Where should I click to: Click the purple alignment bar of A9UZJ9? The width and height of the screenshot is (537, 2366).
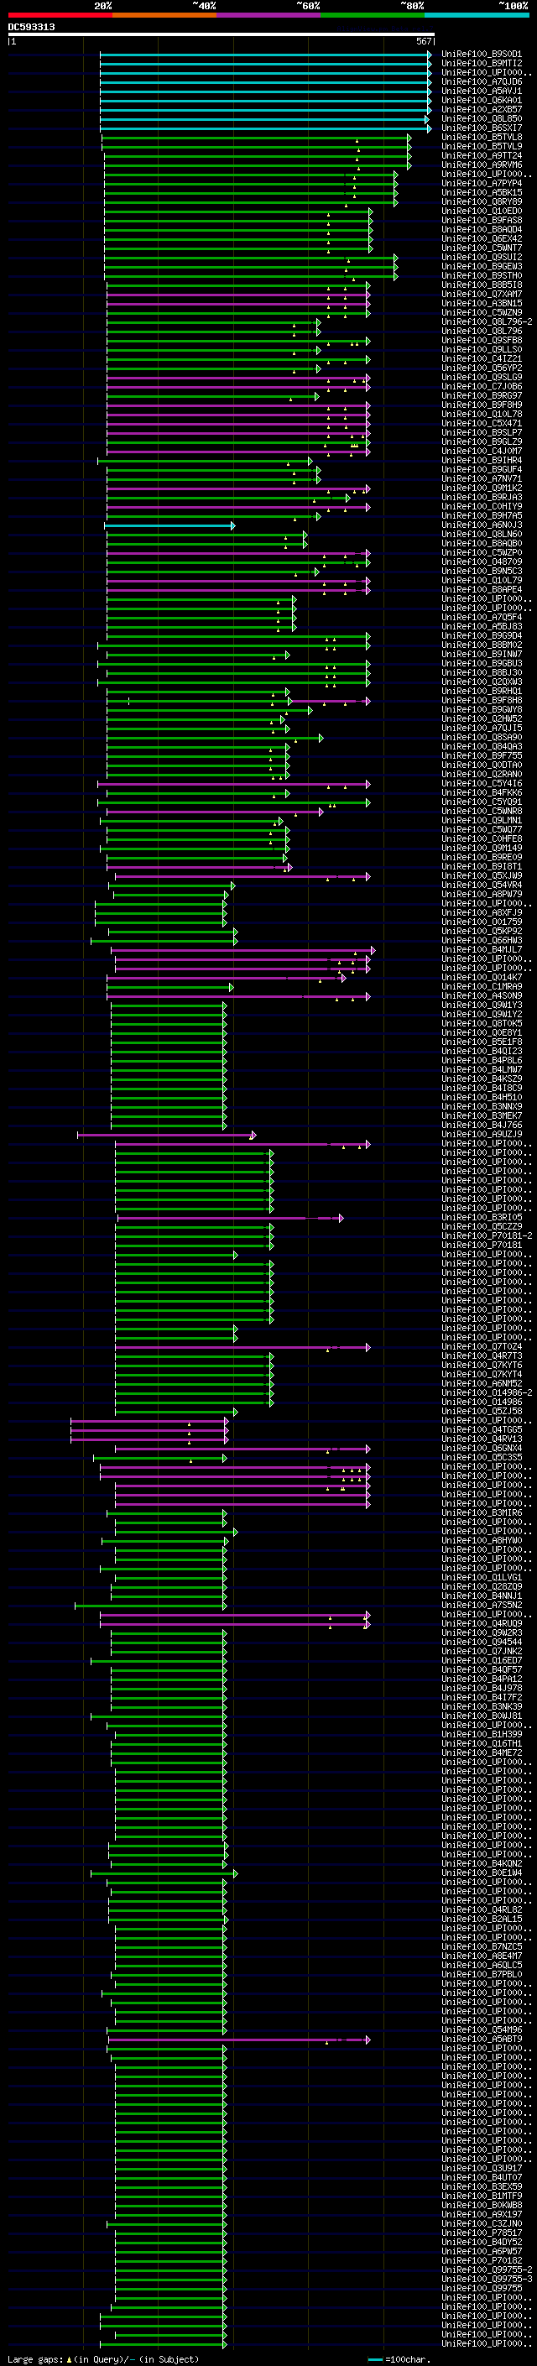[166, 1136]
